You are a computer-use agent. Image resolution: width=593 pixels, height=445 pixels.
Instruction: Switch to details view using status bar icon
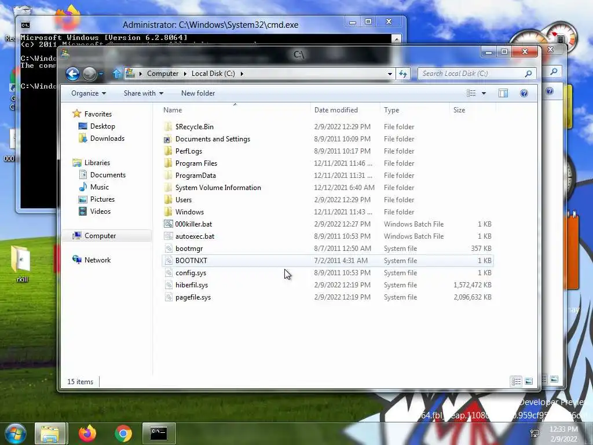click(516, 381)
